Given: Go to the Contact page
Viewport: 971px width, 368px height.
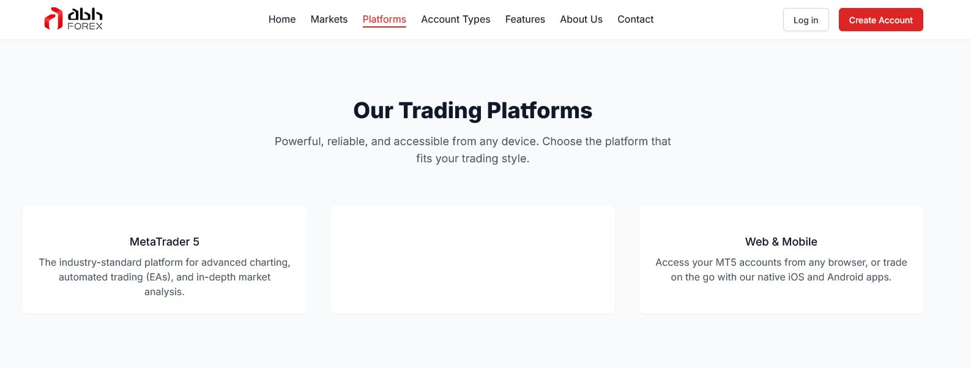Looking at the screenshot, I should tap(635, 20).
